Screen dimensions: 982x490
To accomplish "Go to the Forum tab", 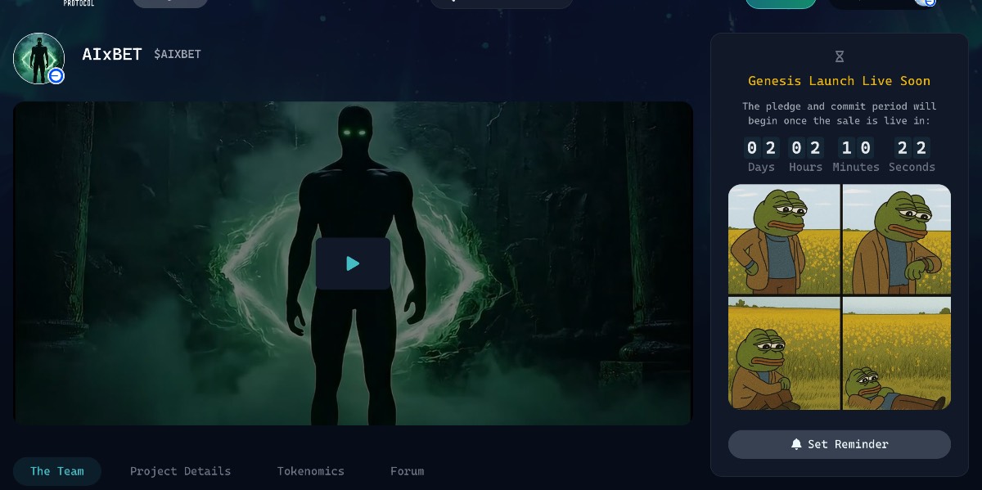I will point(407,471).
